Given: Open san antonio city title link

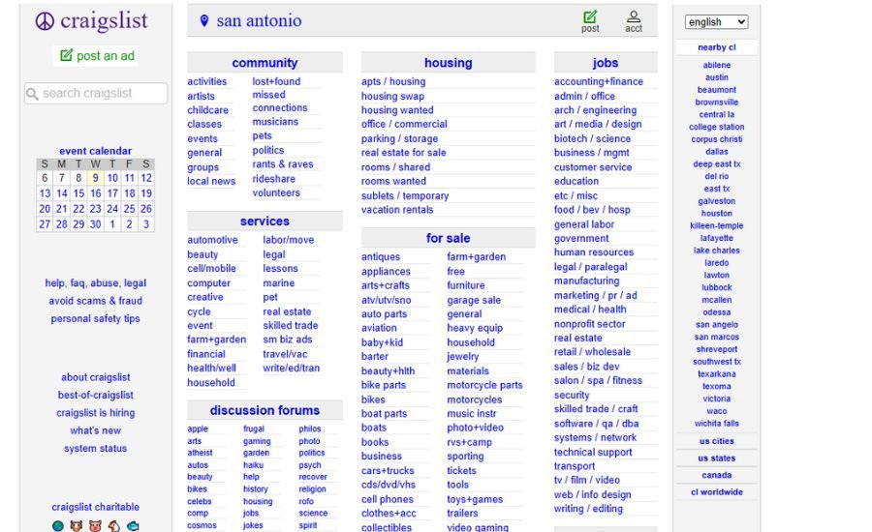Looking at the screenshot, I should (259, 21).
